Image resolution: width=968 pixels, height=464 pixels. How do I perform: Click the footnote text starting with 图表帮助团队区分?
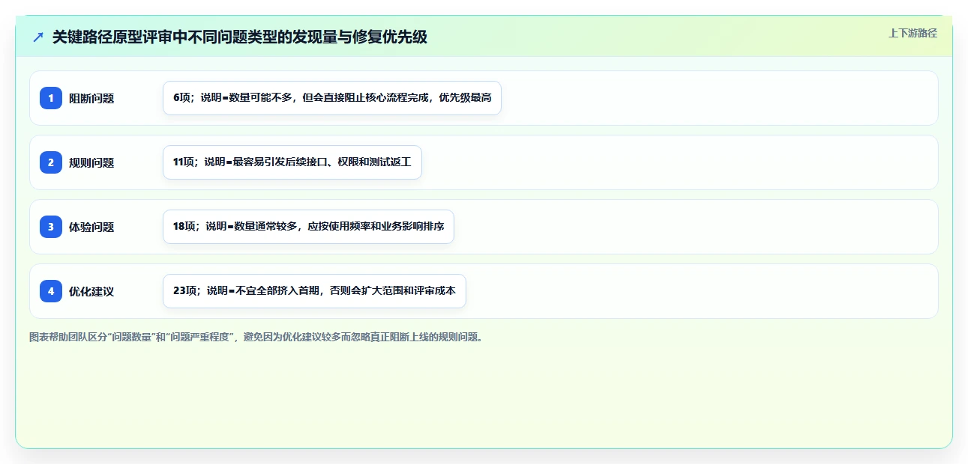(x=258, y=337)
